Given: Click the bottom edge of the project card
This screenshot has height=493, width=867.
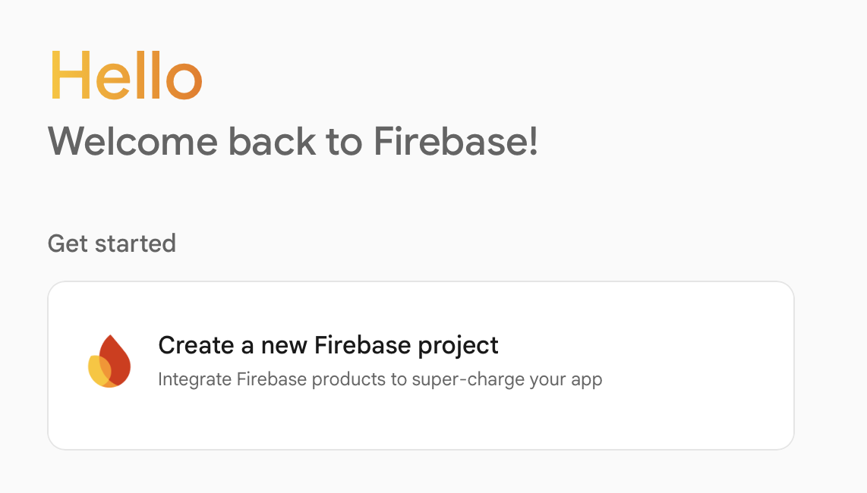Looking at the screenshot, I should 421,446.
